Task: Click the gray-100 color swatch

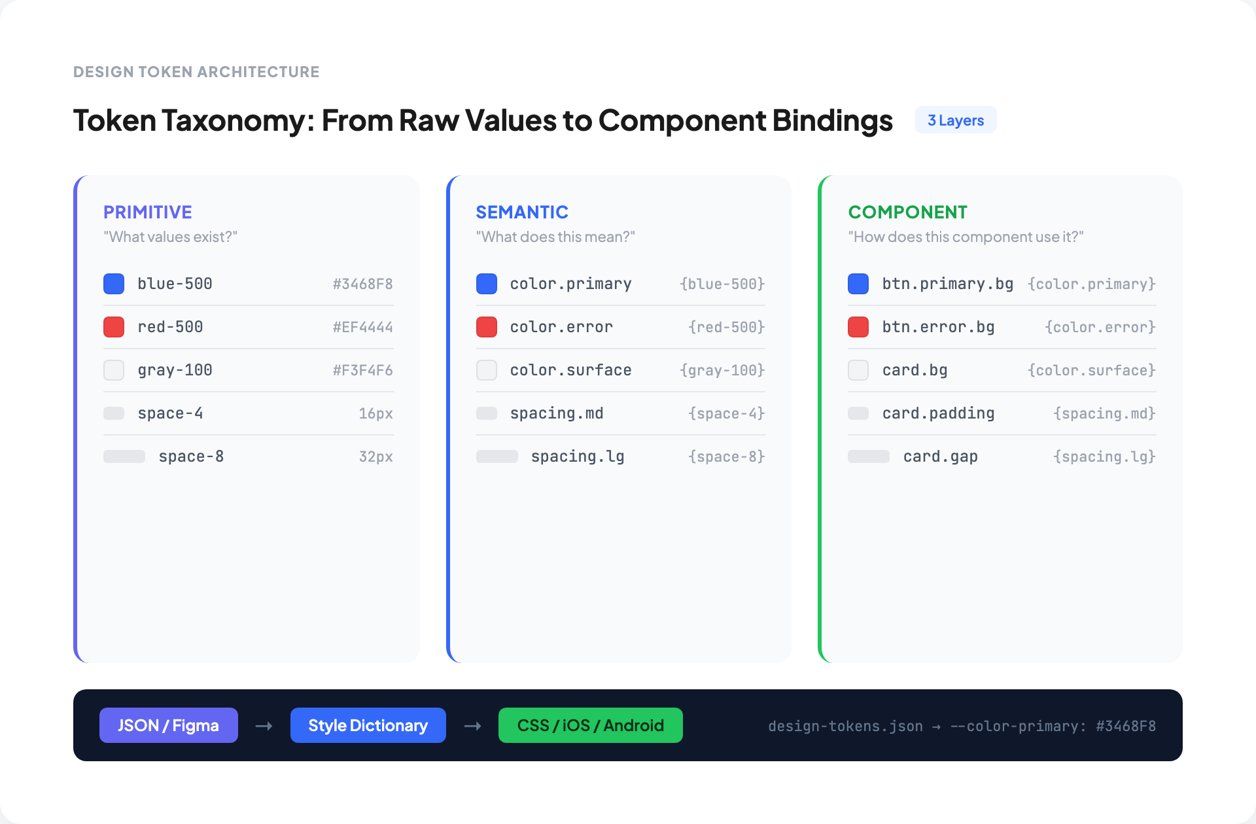Action: [114, 370]
